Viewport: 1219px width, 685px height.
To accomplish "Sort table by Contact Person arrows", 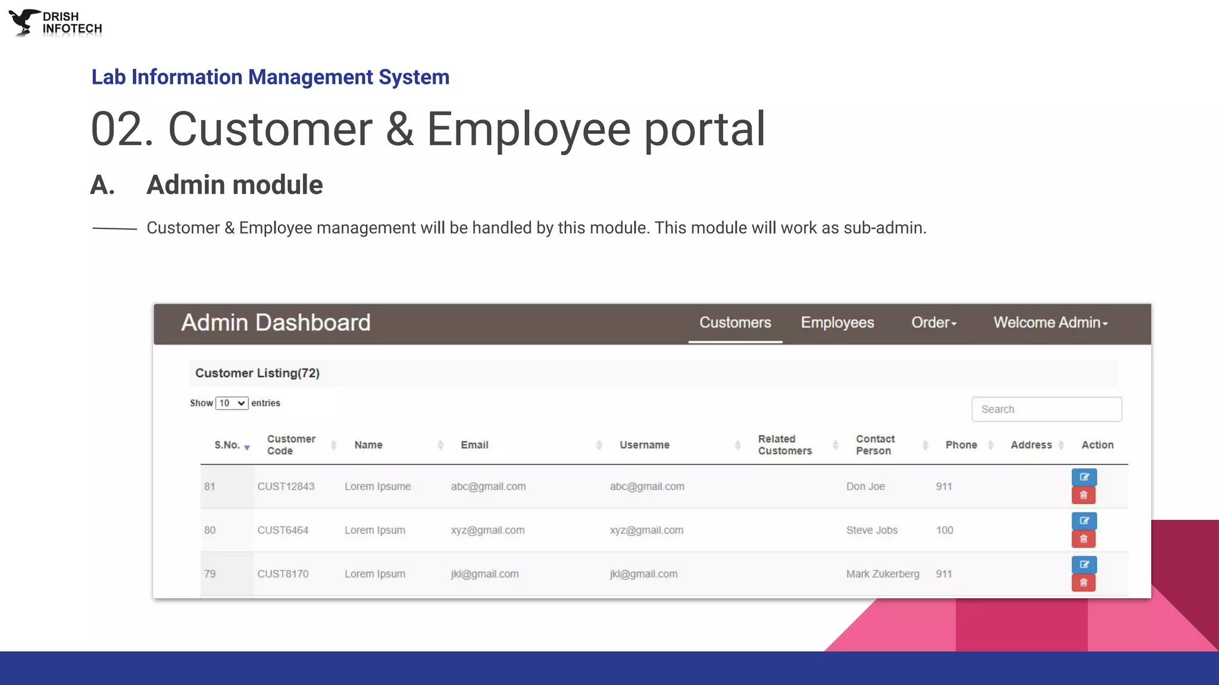I will click(x=925, y=445).
